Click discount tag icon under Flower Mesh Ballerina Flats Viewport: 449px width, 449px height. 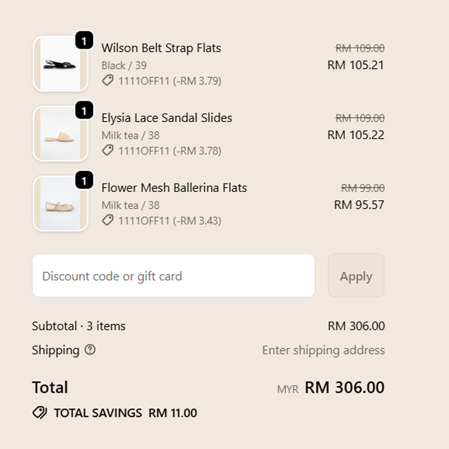[x=107, y=220]
